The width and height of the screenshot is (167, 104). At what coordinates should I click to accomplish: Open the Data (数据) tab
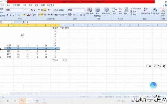pos(30,5)
